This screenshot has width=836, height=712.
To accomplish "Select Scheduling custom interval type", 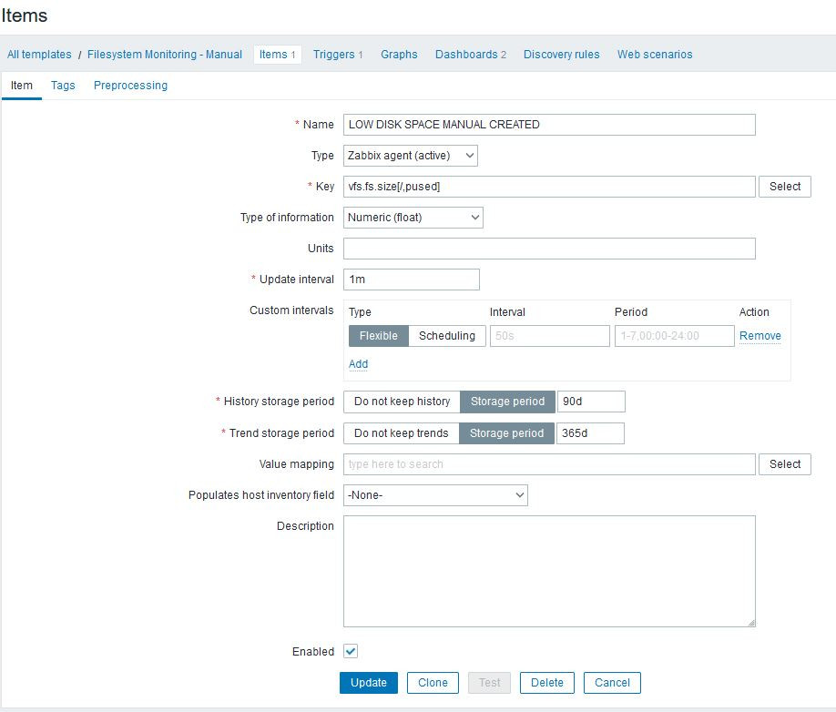I will (446, 336).
